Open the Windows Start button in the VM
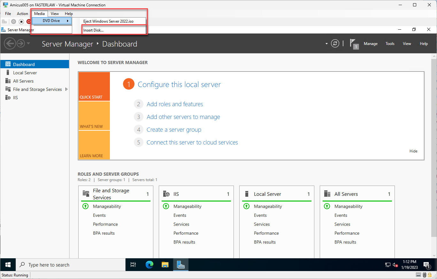 click(8, 265)
